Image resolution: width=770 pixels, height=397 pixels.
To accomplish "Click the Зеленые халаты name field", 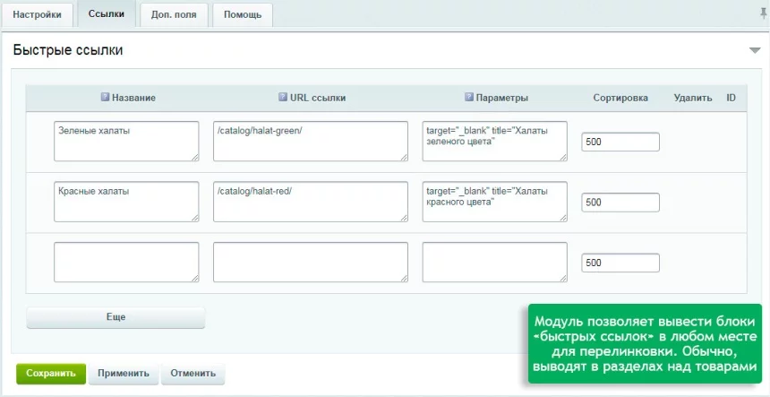I will pos(126,142).
